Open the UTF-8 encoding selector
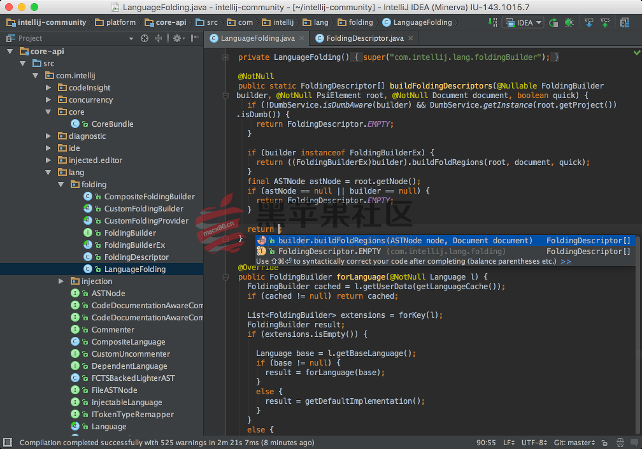Screen dimensions: 642x449 534,443
